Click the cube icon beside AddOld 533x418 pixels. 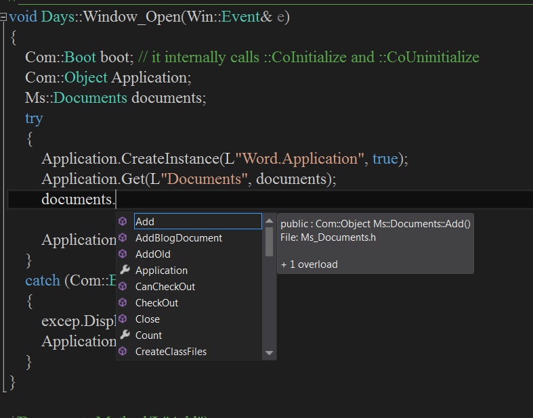pos(123,254)
